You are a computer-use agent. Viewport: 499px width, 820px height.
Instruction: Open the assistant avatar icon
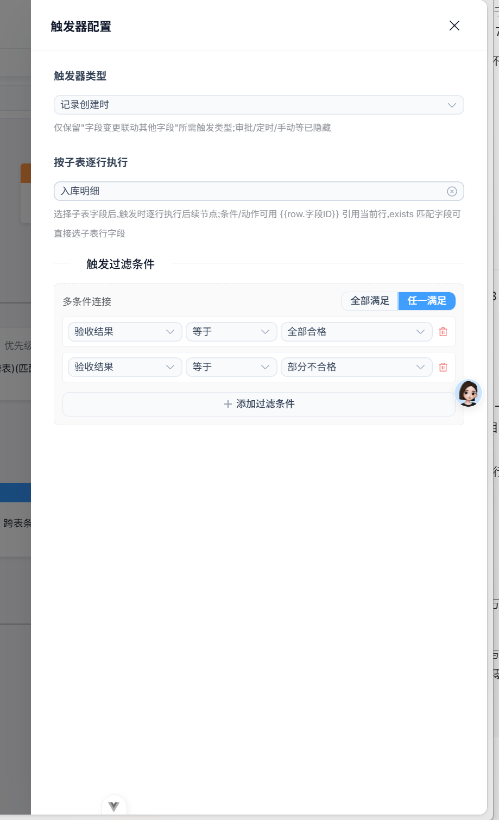click(468, 393)
